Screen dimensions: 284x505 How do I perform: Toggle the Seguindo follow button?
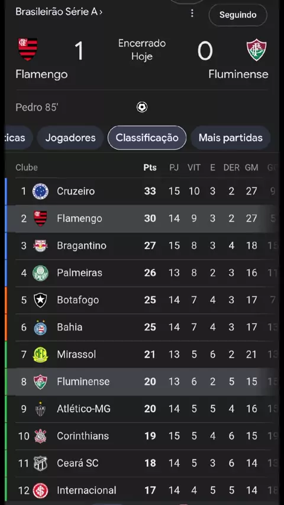pyautogui.click(x=238, y=15)
